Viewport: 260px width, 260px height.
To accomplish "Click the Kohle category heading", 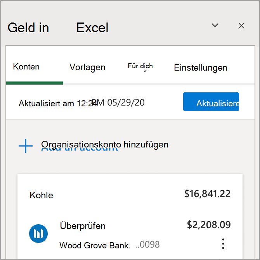I will pyautogui.click(x=42, y=195).
